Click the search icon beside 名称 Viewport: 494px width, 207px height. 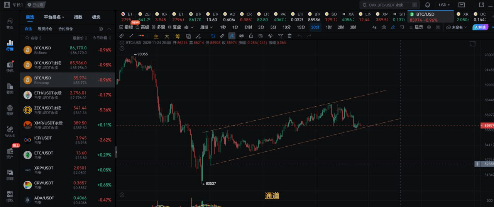(27, 38)
